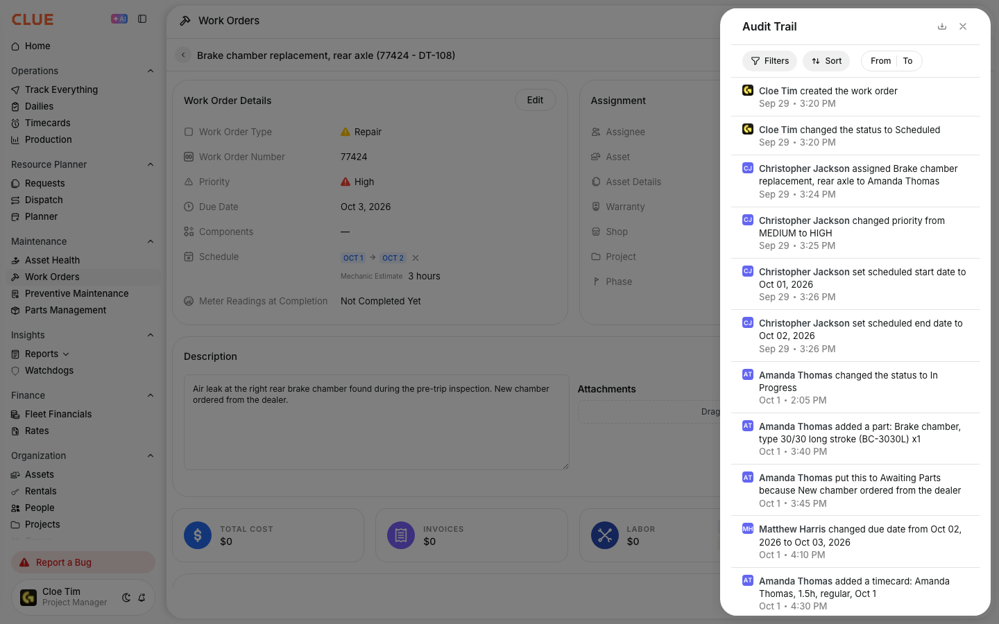
Task: Expand the Reports submenu
Action: 66,354
